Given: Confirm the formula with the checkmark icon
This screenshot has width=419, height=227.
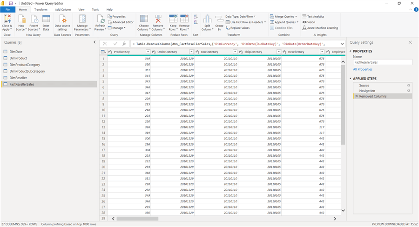Looking at the screenshot, I should (x=115, y=44).
